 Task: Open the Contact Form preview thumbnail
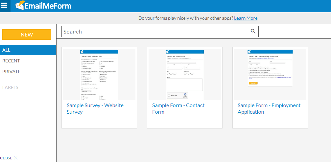(x=184, y=75)
